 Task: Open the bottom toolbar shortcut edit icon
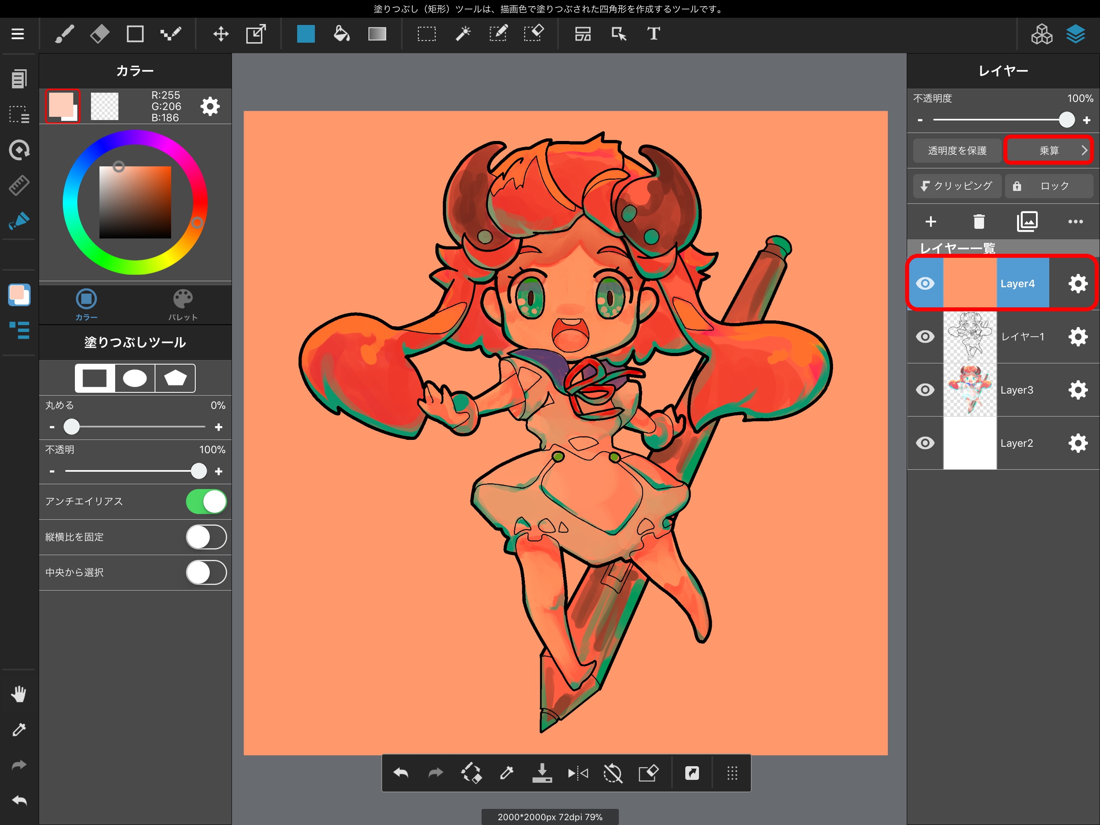pyautogui.click(x=692, y=773)
